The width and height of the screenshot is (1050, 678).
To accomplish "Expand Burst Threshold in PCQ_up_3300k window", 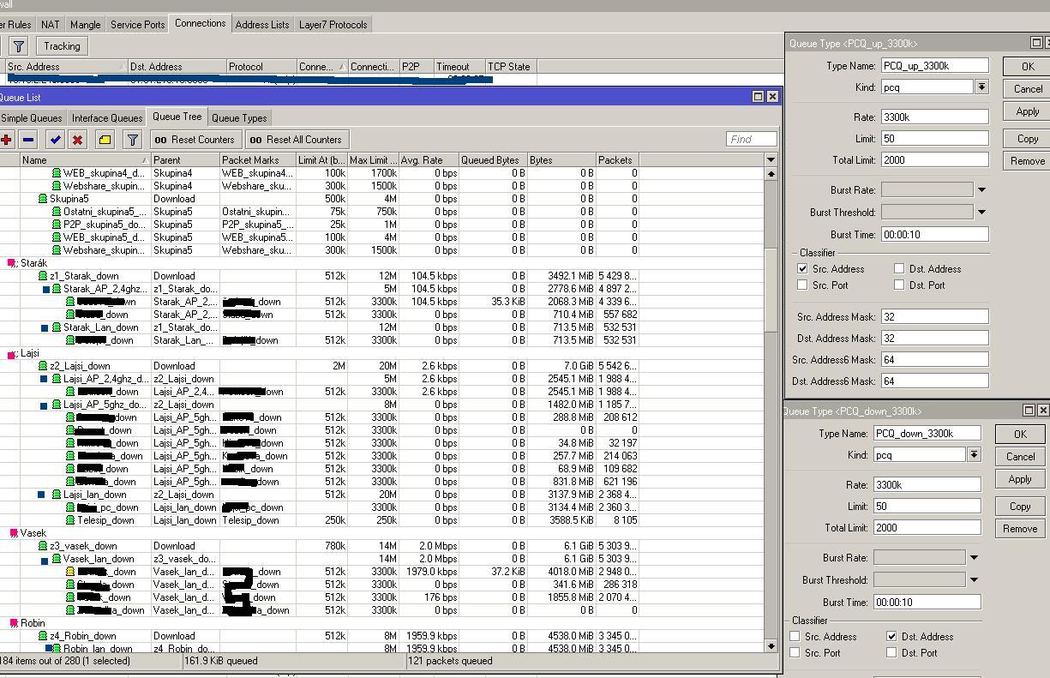I will pyautogui.click(x=981, y=212).
